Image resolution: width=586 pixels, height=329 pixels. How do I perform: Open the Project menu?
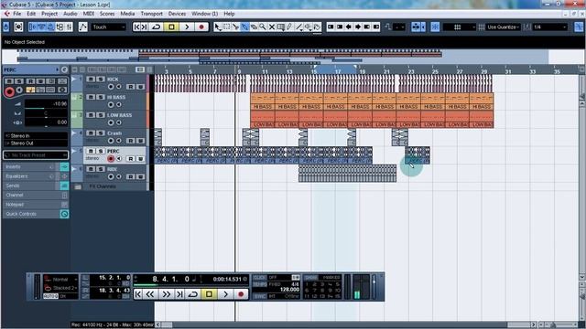pyautogui.click(x=49, y=14)
